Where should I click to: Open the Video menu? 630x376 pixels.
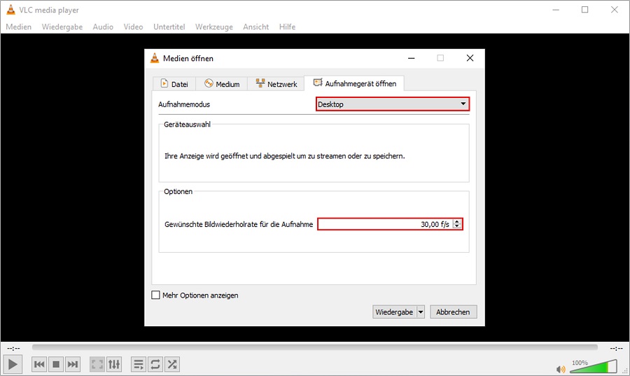pos(133,27)
